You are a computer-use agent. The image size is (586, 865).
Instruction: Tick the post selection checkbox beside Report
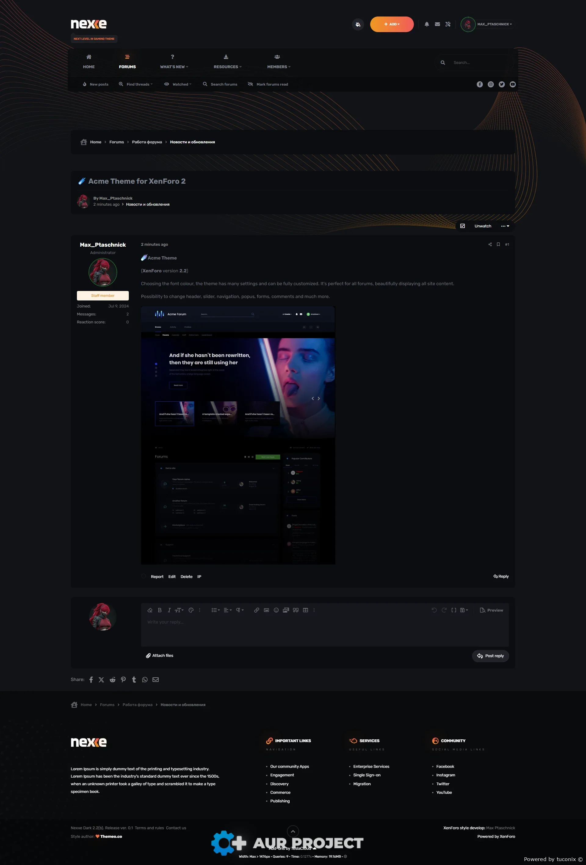143,576
